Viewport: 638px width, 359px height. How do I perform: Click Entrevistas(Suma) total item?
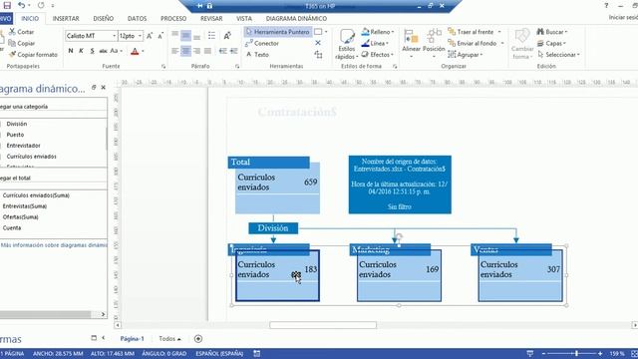25,206
